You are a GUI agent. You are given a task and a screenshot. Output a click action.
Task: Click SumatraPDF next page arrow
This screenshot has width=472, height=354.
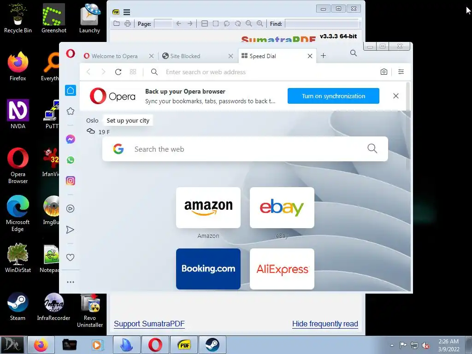pos(190,24)
